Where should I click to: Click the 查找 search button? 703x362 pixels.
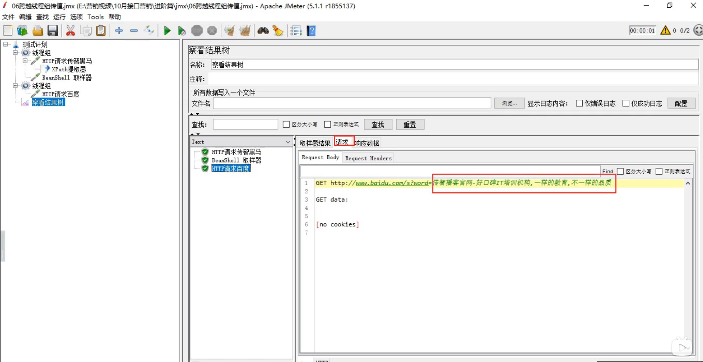[x=378, y=124]
